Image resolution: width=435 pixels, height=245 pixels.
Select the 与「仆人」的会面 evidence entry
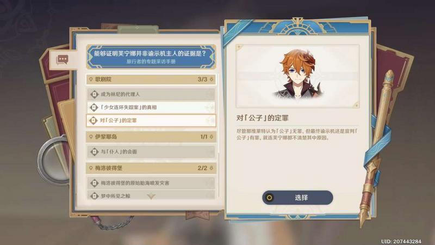[151, 152]
